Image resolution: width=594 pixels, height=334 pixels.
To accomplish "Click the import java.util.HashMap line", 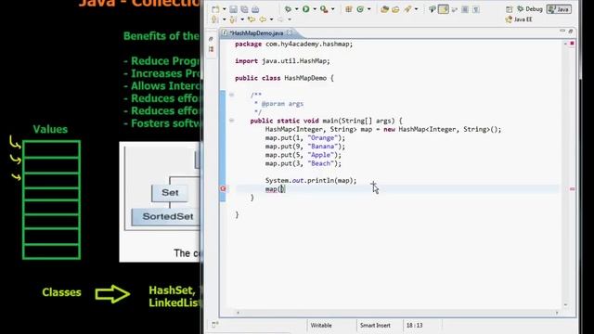I will point(282,61).
